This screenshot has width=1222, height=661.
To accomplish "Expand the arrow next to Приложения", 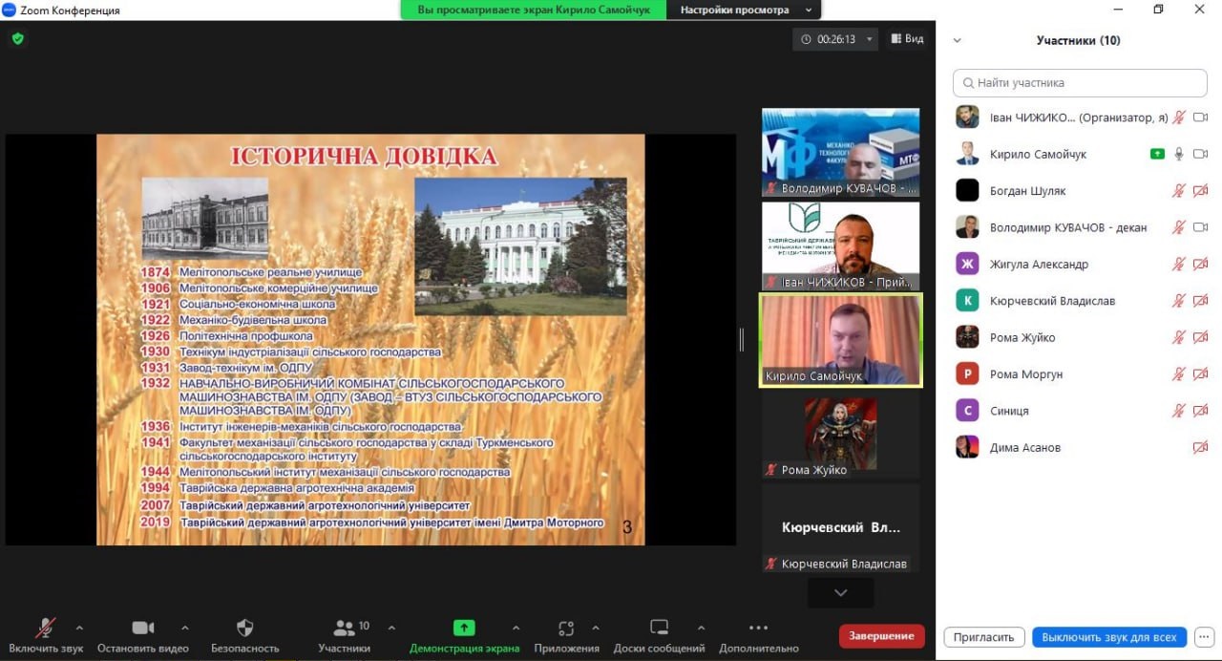I will coord(596,628).
